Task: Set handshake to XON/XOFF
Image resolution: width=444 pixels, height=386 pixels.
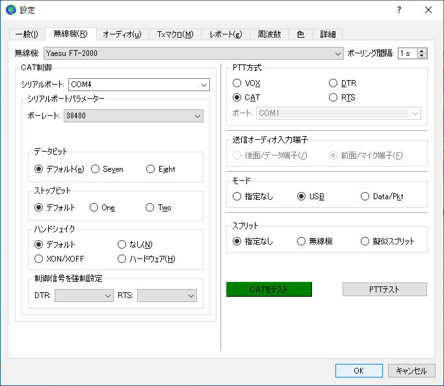Action: 39,258
